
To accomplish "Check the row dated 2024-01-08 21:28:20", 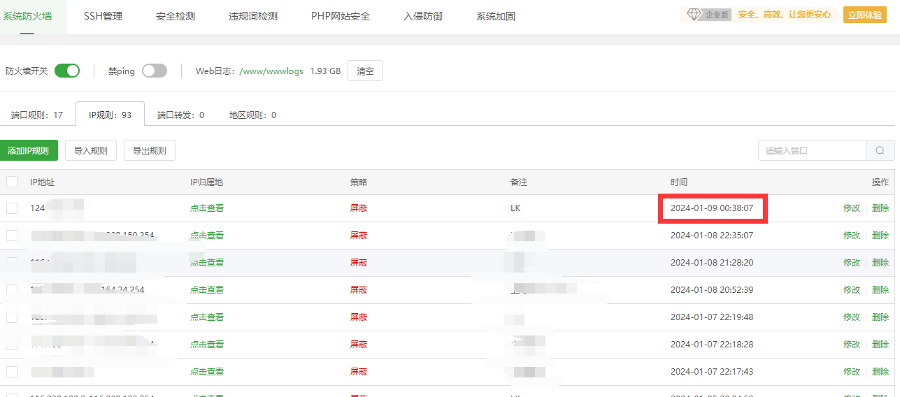I will 12,262.
